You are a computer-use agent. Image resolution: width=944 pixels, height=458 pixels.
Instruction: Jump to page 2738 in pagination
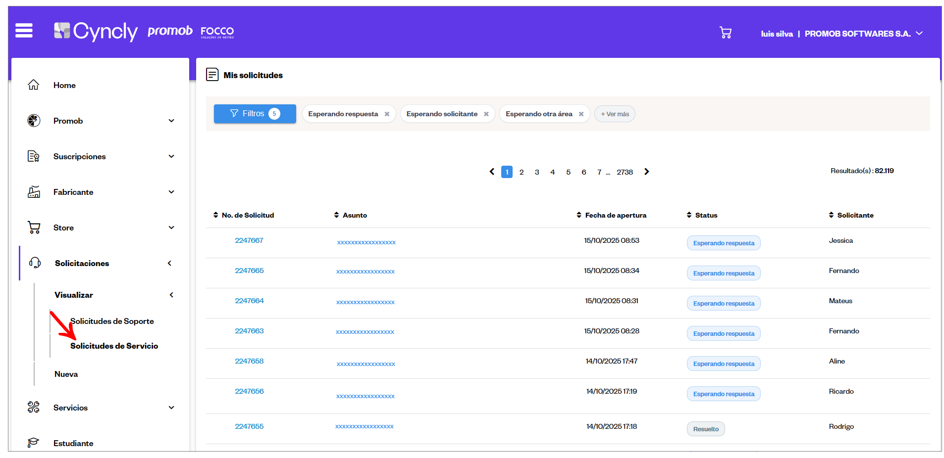point(625,172)
